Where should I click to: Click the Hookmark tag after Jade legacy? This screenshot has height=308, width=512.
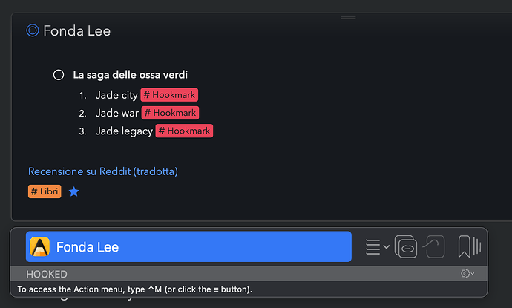pos(184,131)
